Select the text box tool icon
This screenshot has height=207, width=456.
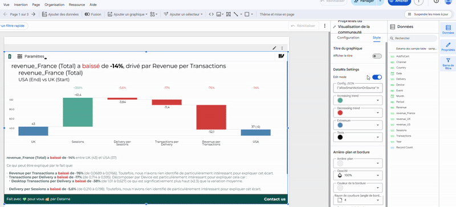(x=229, y=14)
